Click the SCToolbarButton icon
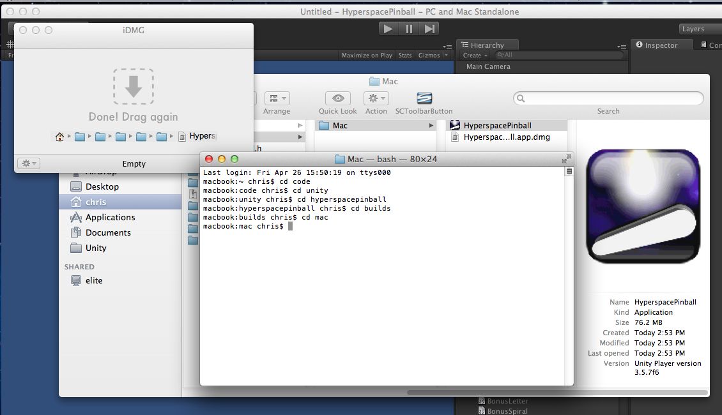Viewport: 722px width, 415px height. click(424, 98)
